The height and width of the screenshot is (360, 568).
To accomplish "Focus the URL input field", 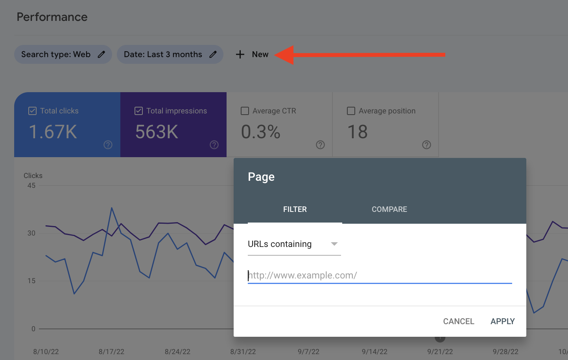I will (x=380, y=275).
